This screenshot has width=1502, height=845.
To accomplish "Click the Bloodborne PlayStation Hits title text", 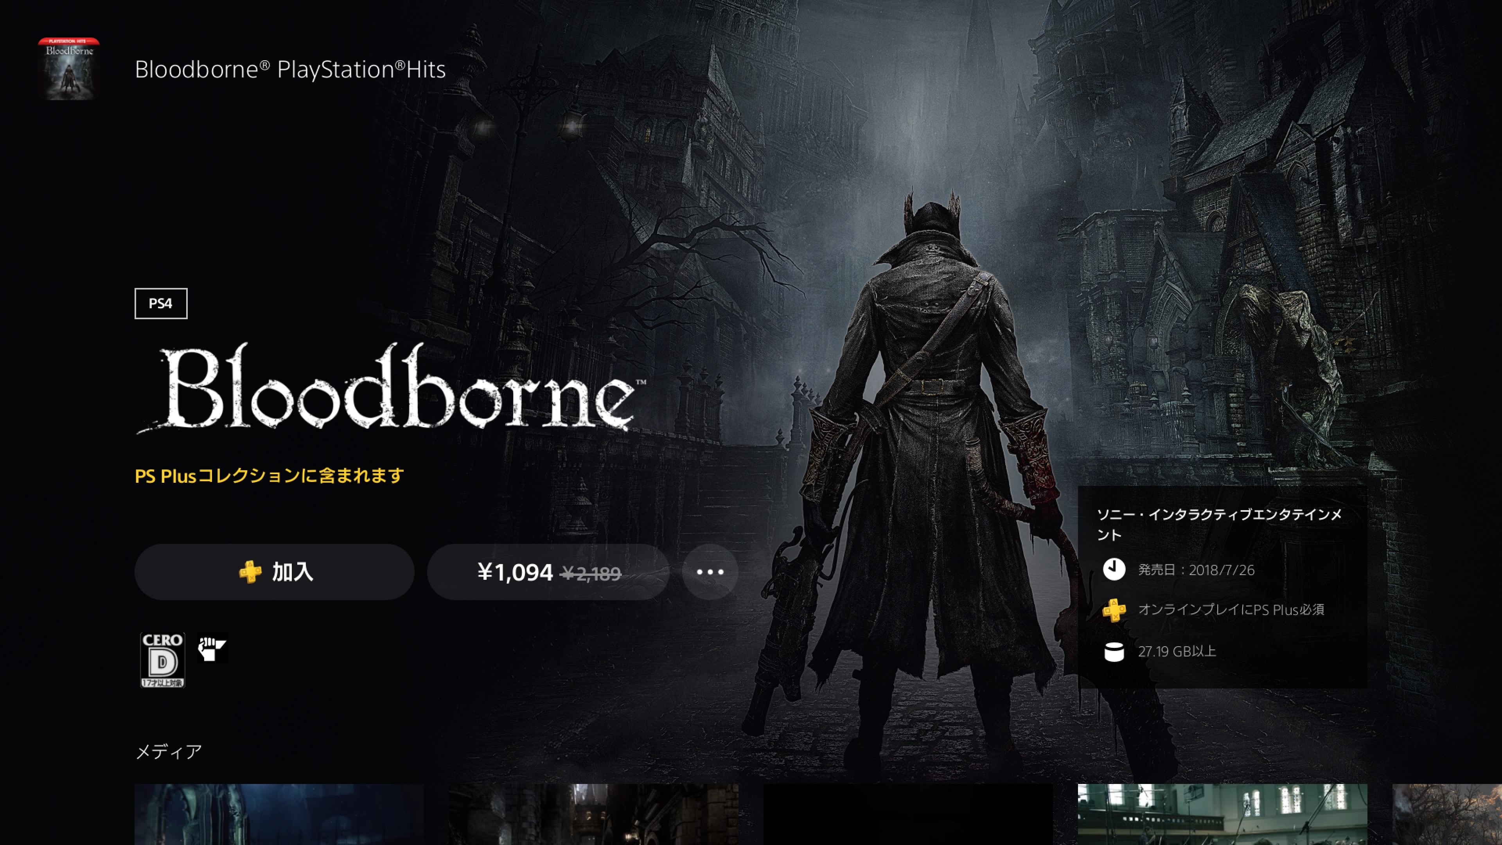I will click(290, 69).
